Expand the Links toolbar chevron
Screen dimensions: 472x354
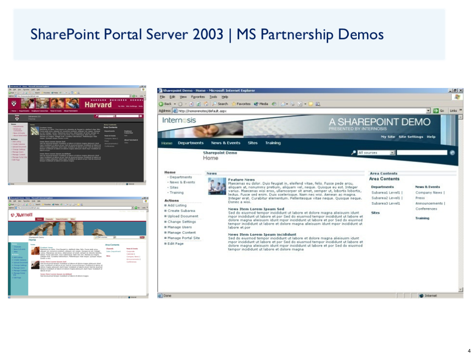click(x=460, y=111)
